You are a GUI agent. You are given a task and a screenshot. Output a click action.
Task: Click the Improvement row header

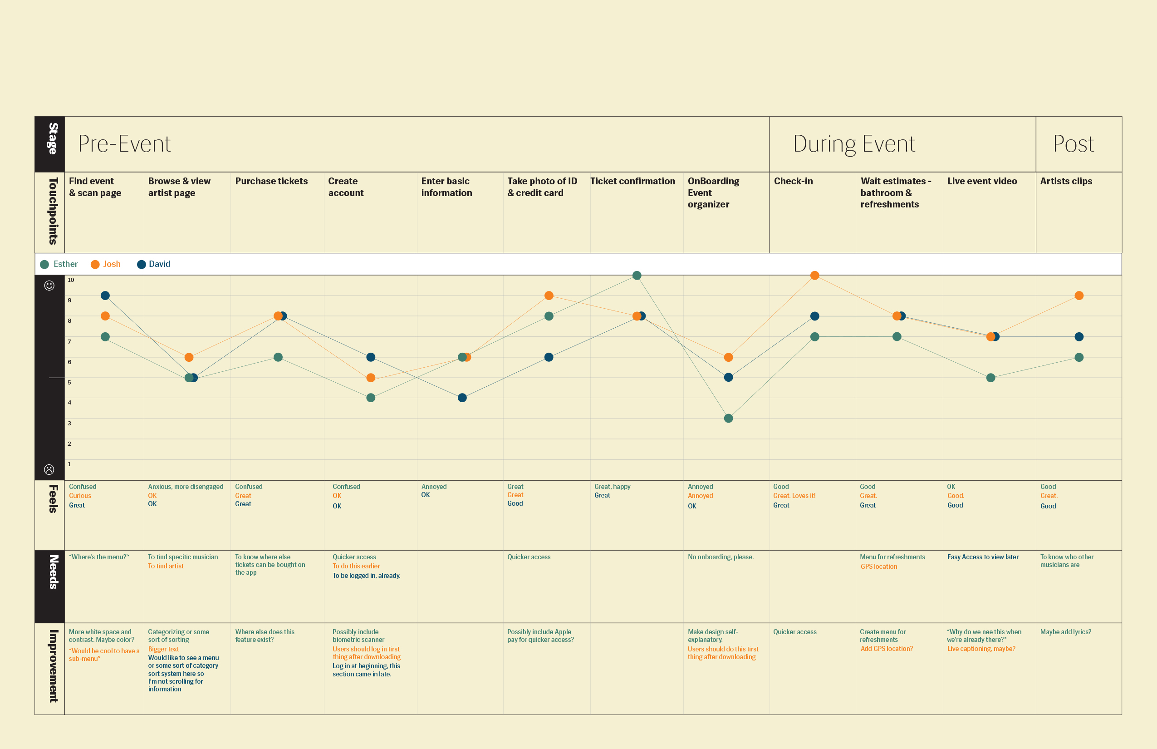coord(53,666)
